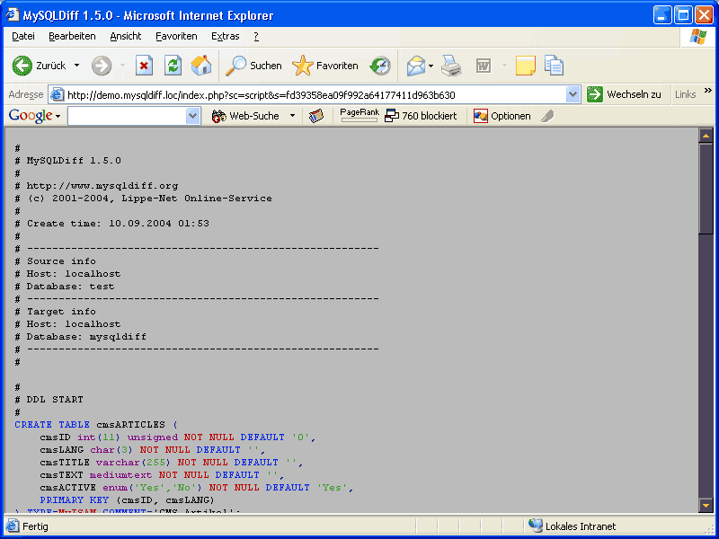Click the 'Database: mysqldiff' line
This screenshot has width=719, height=539.
coord(81,337)
